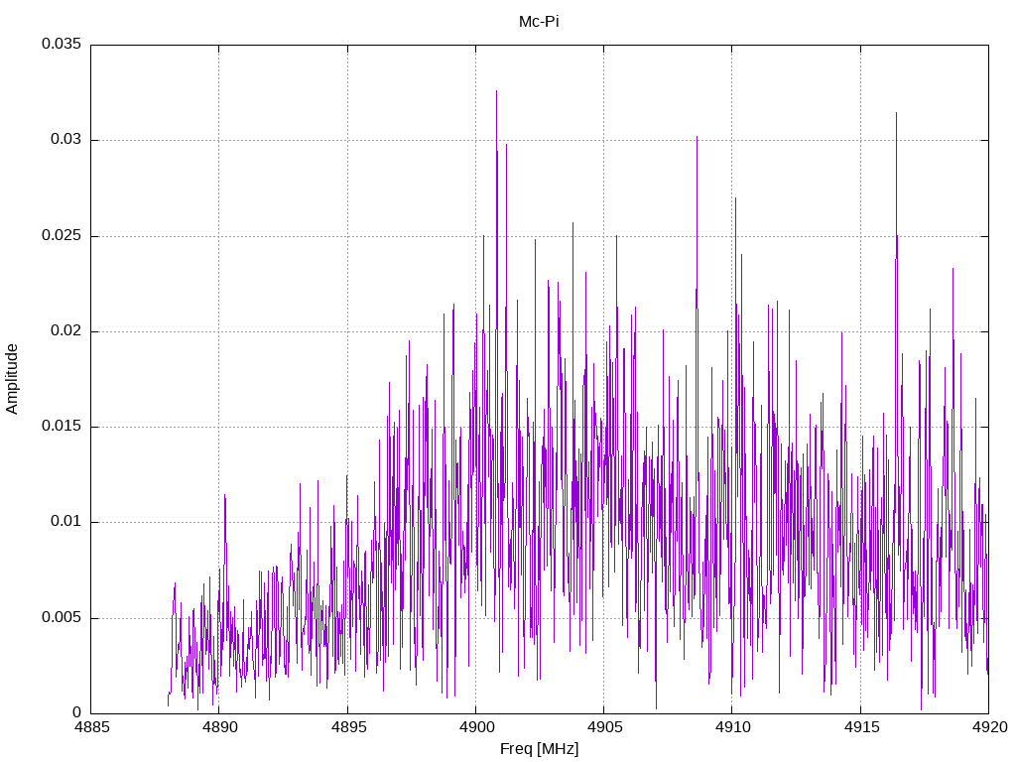
Task: Click the y-axis tick label 0.015
Action: [62, 426]
